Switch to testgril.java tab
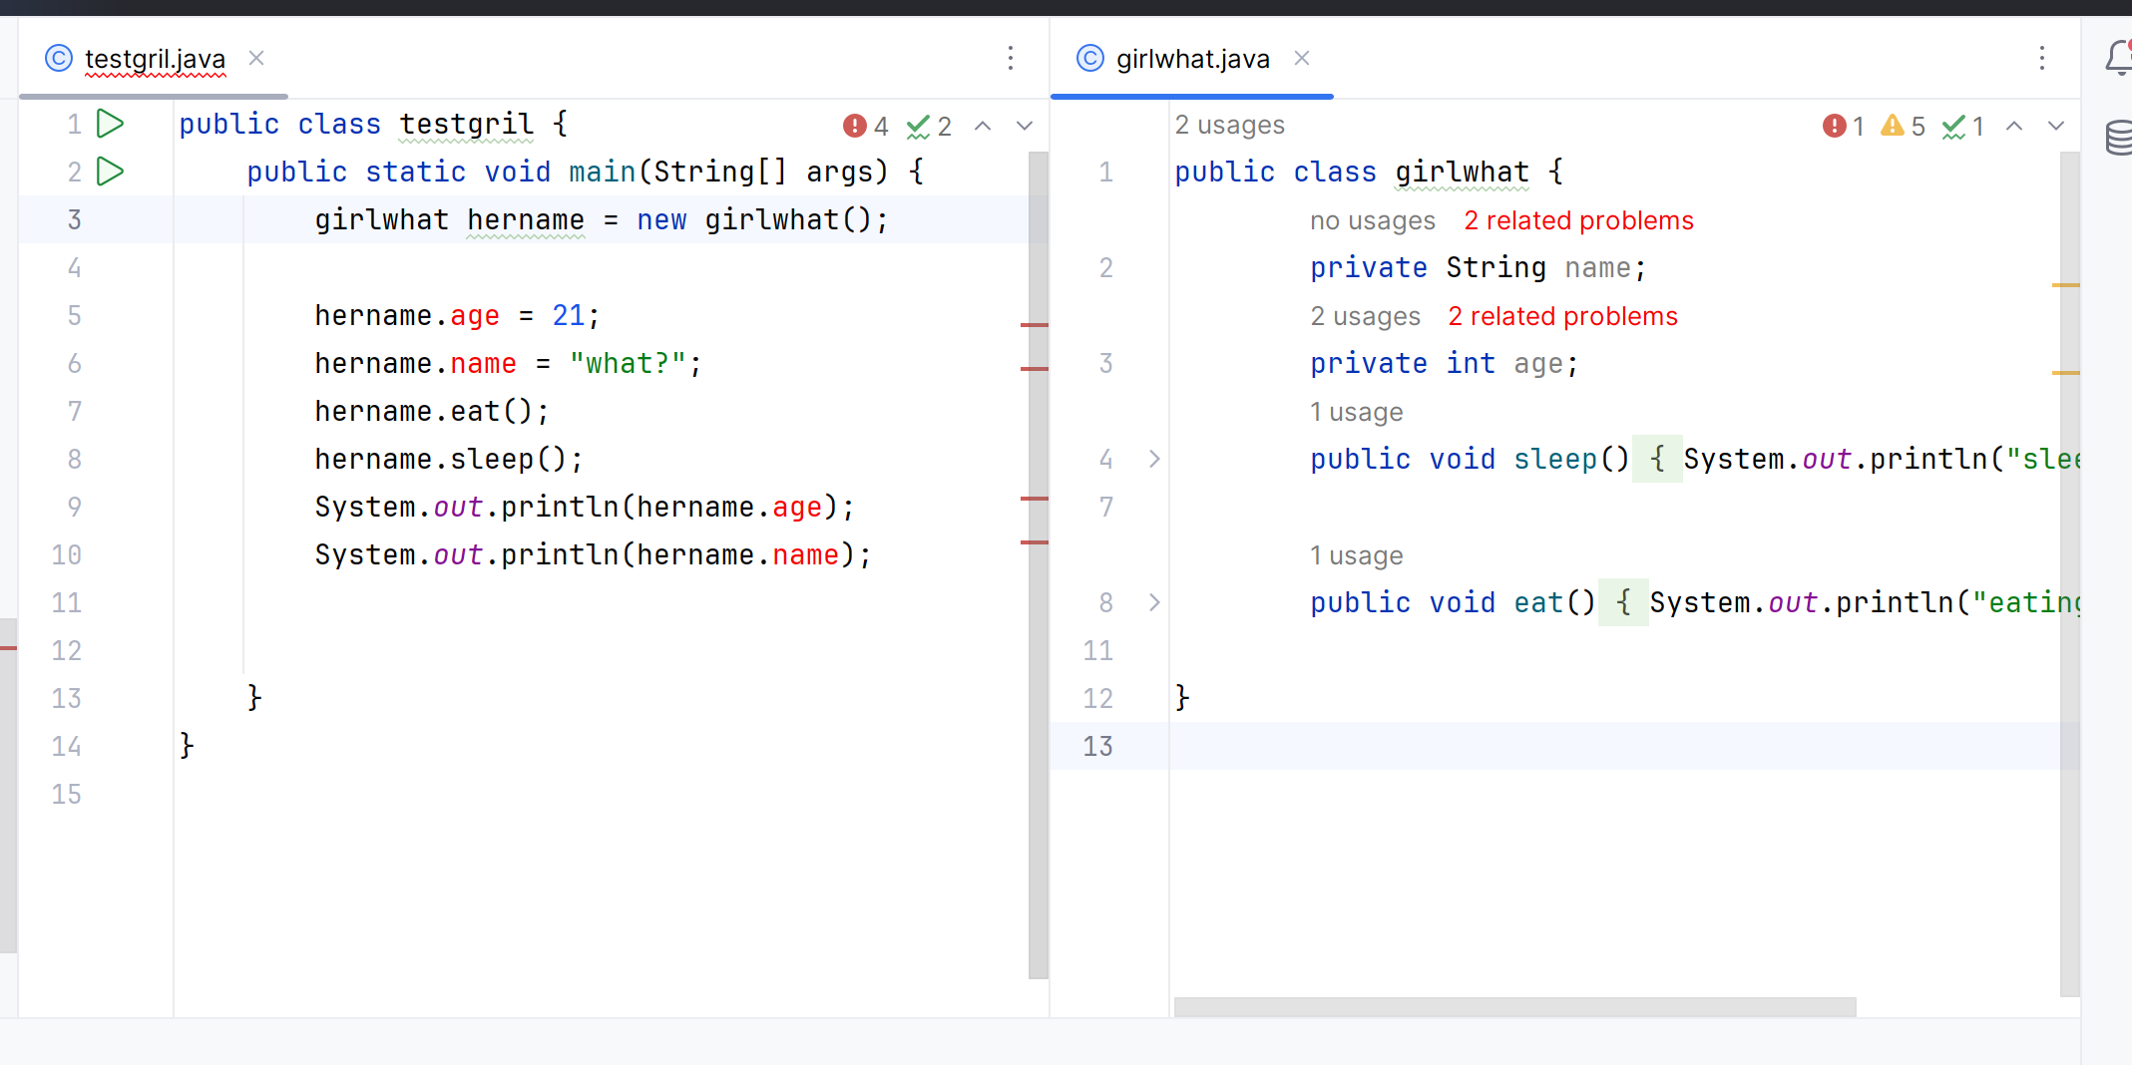Image resolution: width=2132 pixels, height=1065 pixels. [x=155, y=59]
